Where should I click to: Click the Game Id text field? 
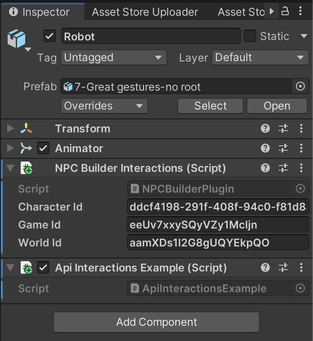tap(218, 225)
